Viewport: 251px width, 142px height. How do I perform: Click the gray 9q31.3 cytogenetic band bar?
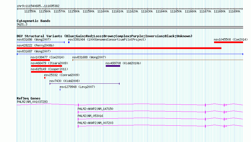pyautogui.click(x=130, y=27)
